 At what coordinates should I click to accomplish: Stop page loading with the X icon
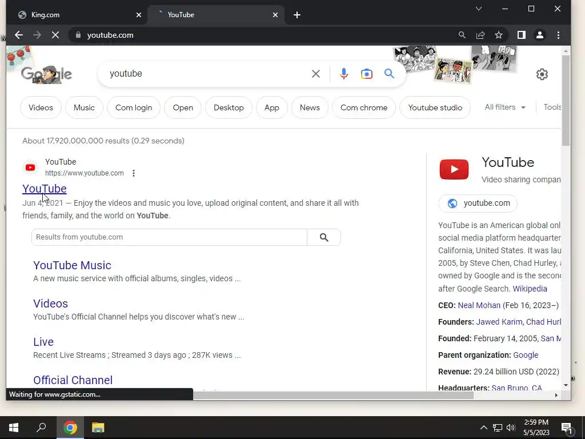click(x=55, y=35)
